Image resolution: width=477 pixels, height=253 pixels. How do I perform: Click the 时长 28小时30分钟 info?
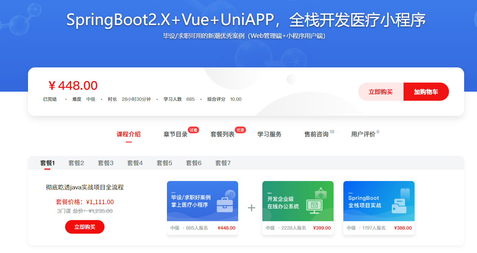[x=129, y=99]
